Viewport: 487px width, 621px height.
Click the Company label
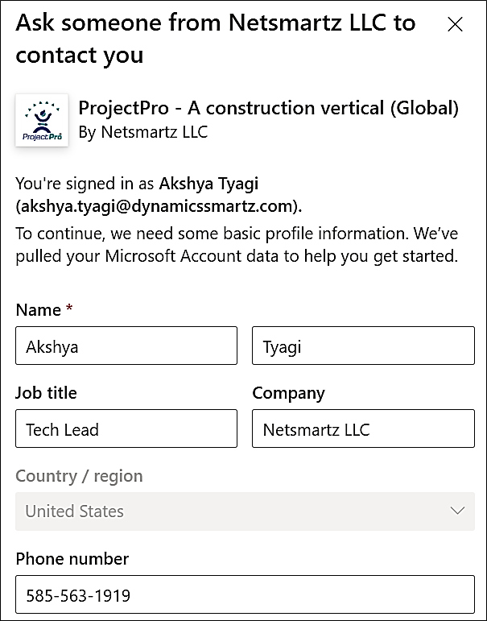[288, 393]
